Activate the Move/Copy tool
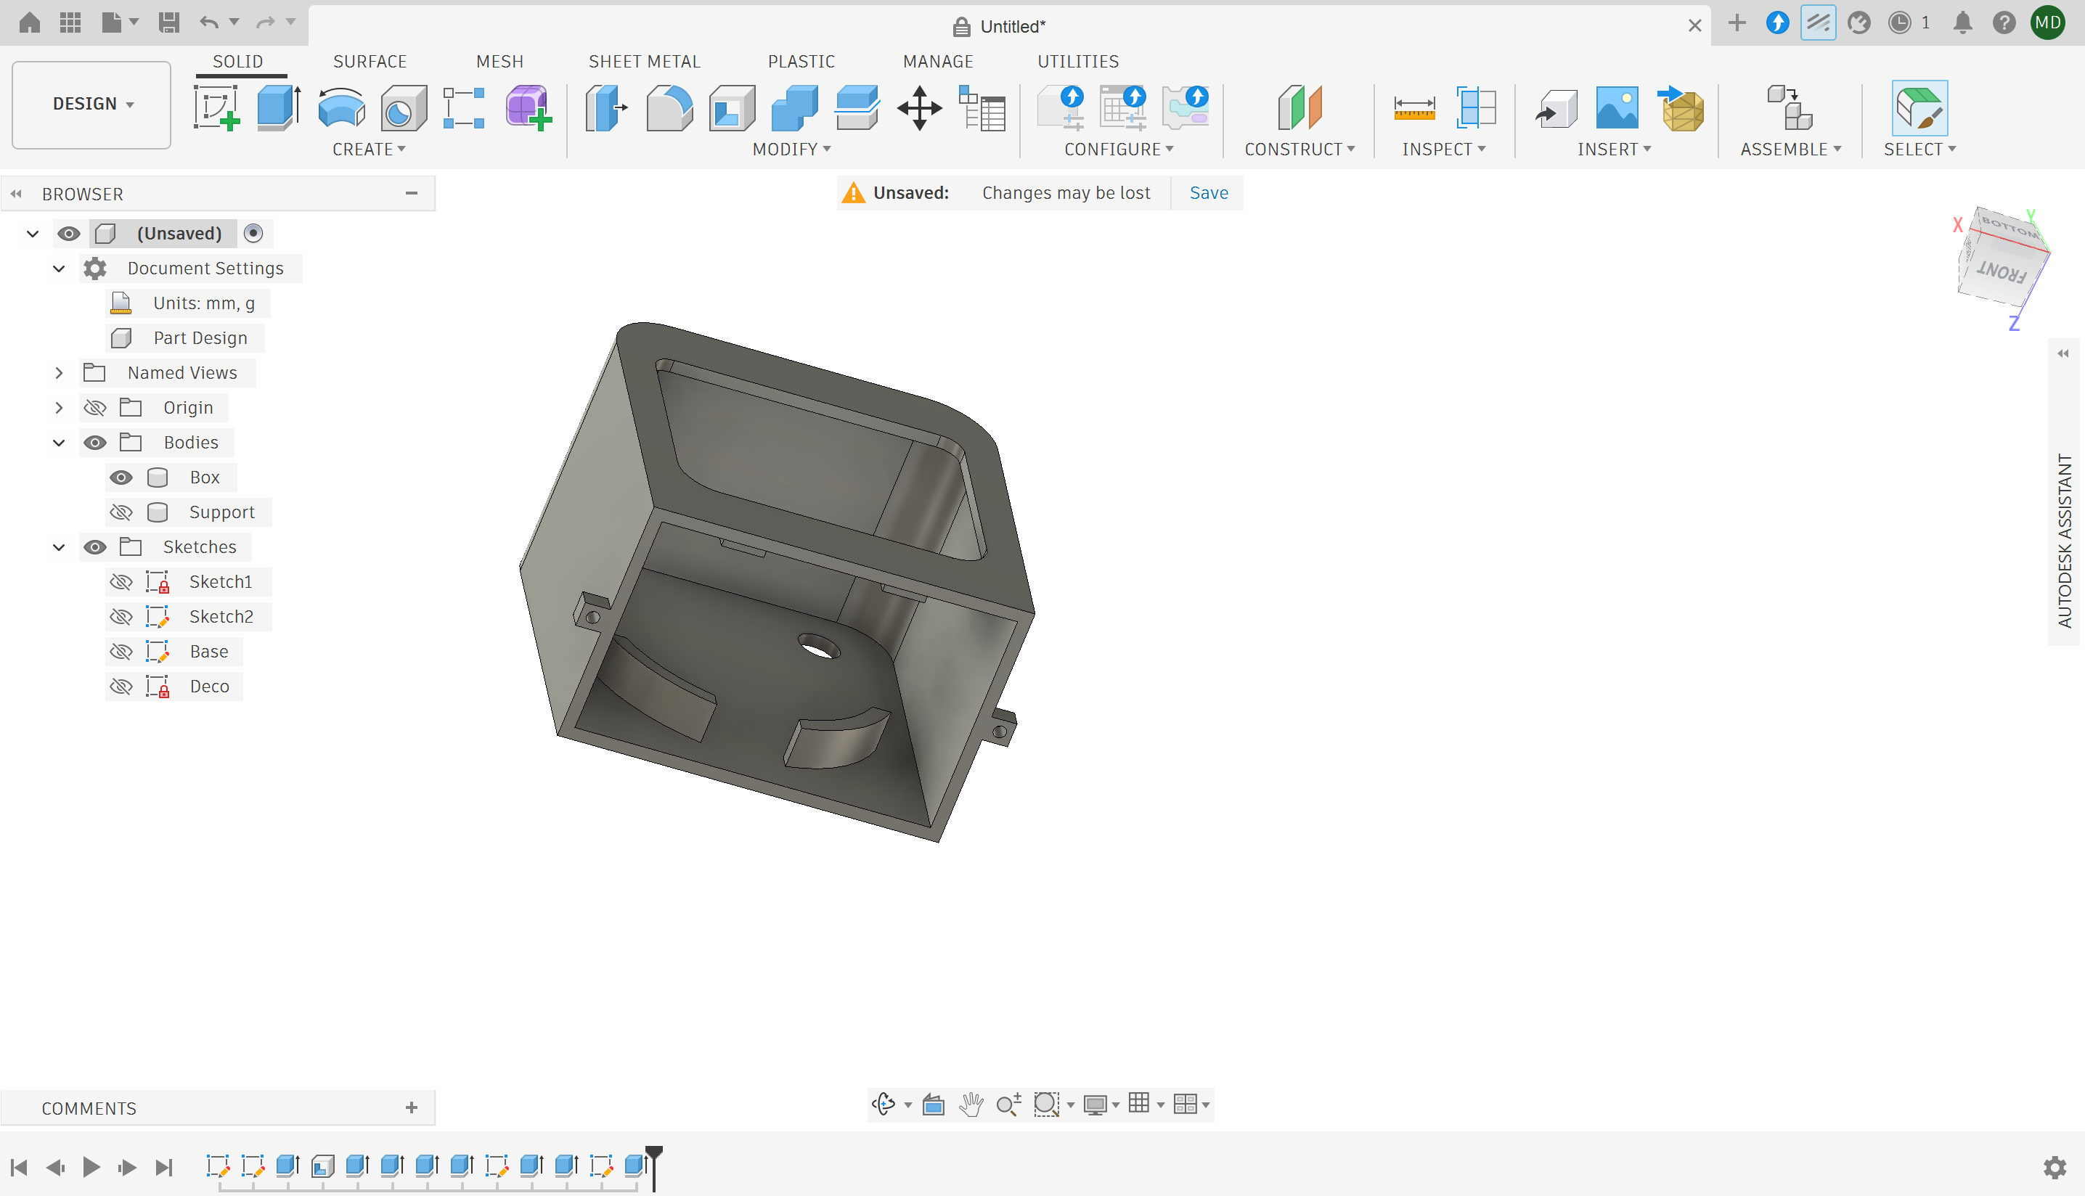 click(x=918, y=107)
